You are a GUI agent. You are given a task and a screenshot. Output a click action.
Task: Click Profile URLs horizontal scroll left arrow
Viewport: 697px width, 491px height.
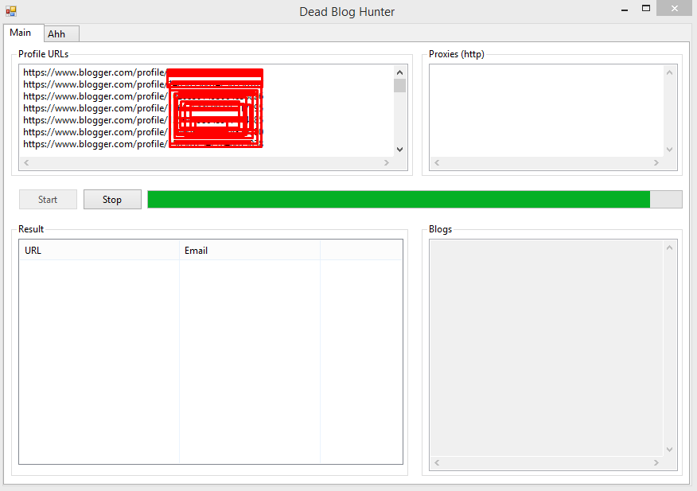[x=26, y=163]
